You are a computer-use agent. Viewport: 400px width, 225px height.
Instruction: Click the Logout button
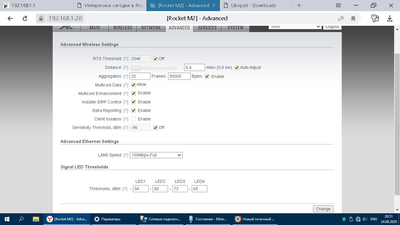pyautogui.click(x=332, y=27)
